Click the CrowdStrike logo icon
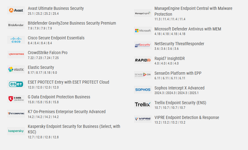This screenshot has height=150, width=248. point(16,54)
